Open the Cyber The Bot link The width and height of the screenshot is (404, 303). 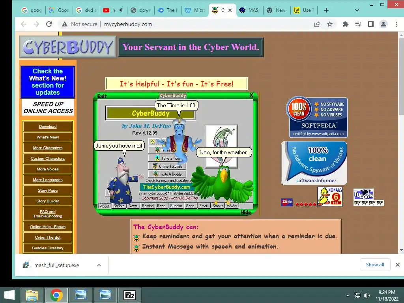coord(48,237)
